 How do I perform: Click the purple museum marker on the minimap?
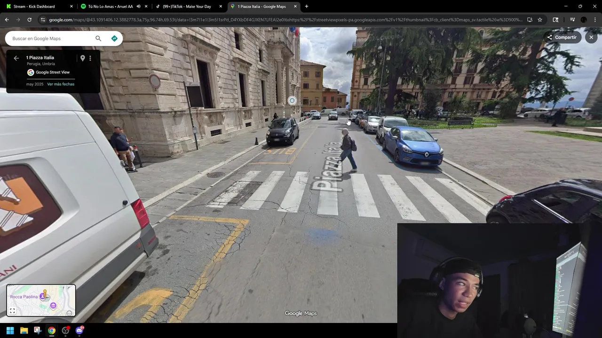[x=53, y=306]
